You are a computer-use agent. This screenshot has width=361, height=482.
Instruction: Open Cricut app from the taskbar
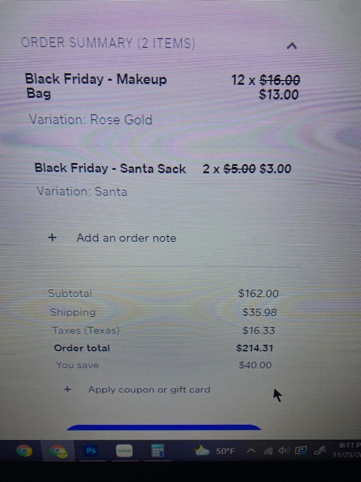click(x=124, y=451)
